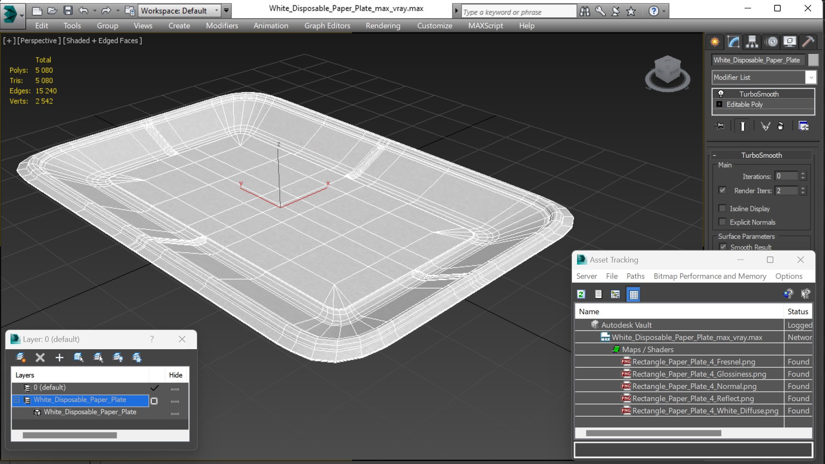Screen dimensions: 825x464
Task: Switch Asset Tracking to table view
Action: click(x=634, y=294)
